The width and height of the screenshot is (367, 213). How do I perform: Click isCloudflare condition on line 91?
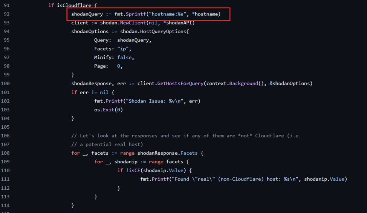coord(74,5)
